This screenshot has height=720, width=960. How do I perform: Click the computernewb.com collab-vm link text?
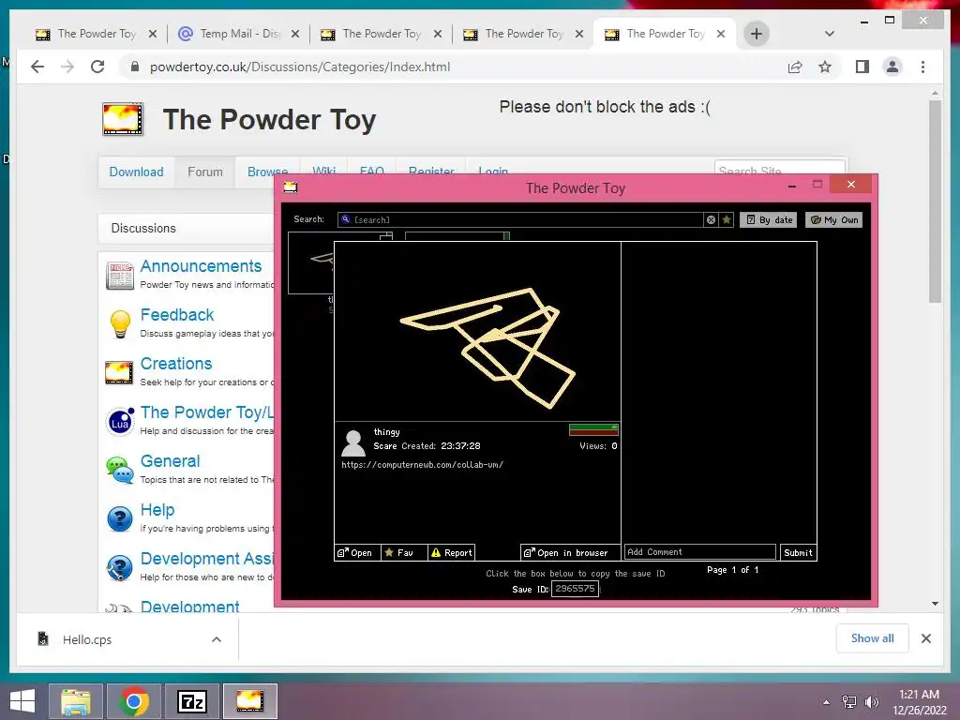pyautogui.click(x=423, y=465)
